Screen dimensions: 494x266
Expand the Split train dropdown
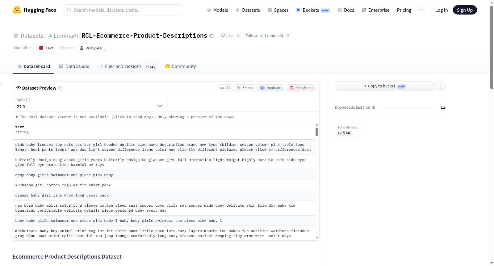[89, 103]
